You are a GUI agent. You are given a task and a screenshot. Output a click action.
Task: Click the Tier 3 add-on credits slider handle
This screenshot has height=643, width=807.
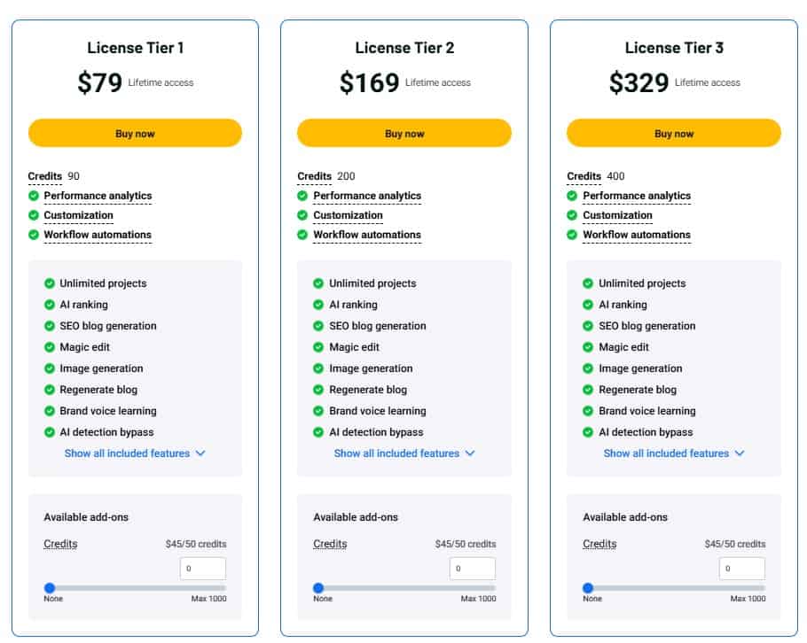588,588
